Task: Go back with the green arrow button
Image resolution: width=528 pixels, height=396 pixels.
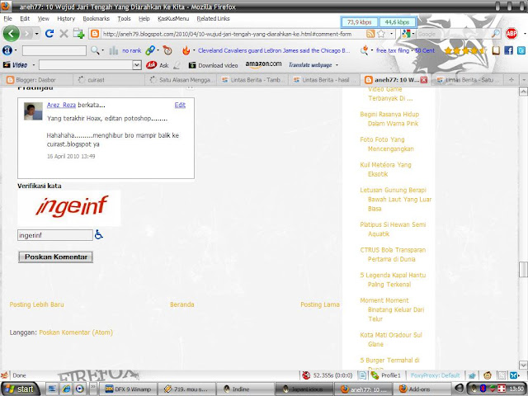Action: tap(12, 33)
